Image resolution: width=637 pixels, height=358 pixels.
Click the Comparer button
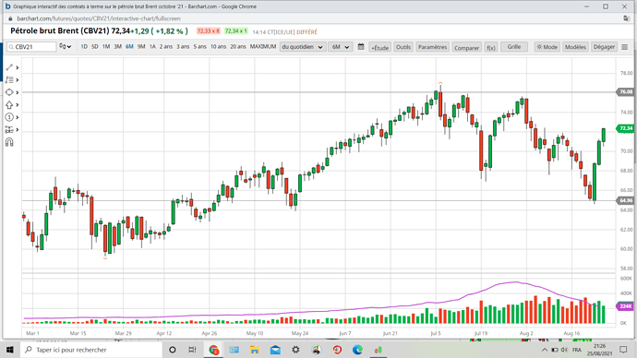[466, 47]
